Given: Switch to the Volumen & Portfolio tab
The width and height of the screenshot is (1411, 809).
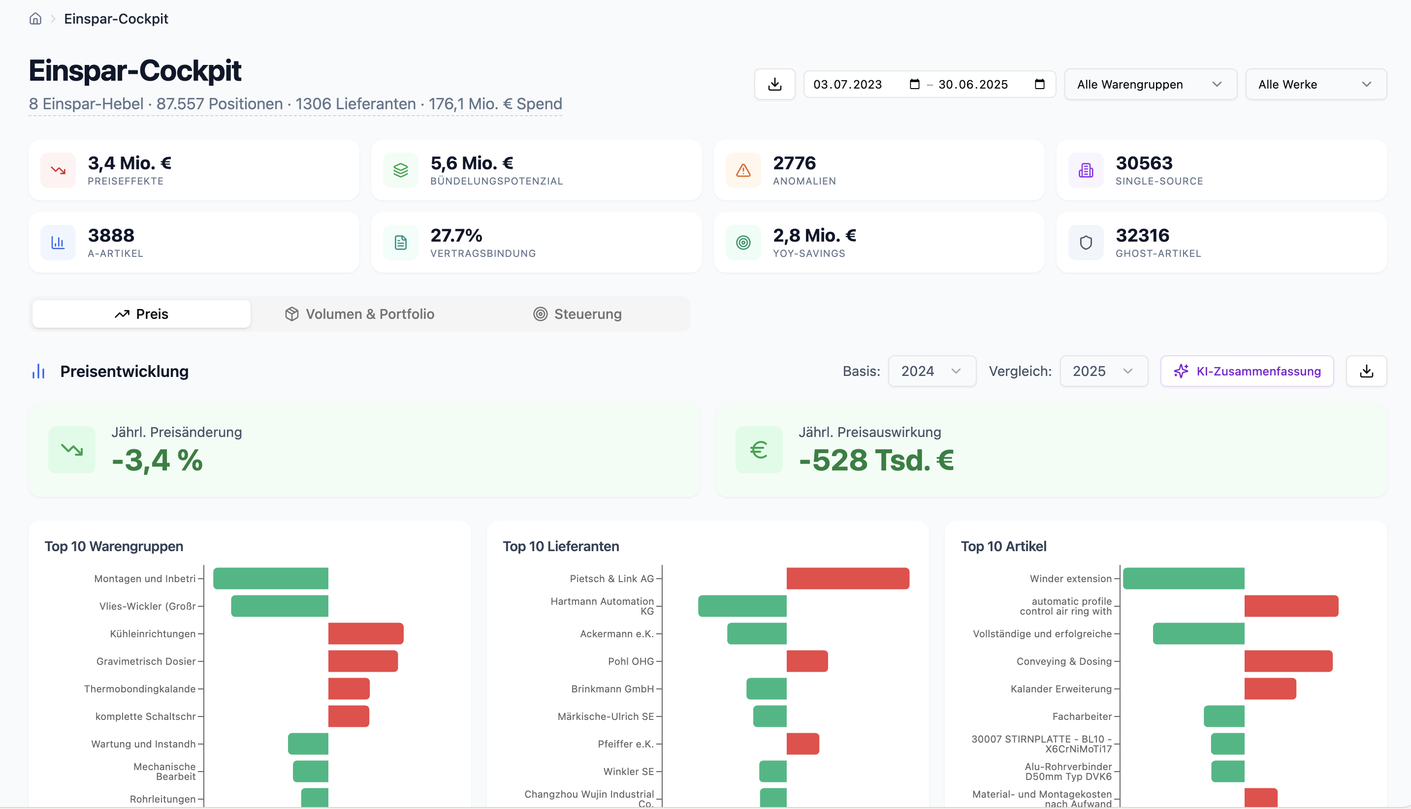Looking at the screenshot, I should (x=359, y=314).
